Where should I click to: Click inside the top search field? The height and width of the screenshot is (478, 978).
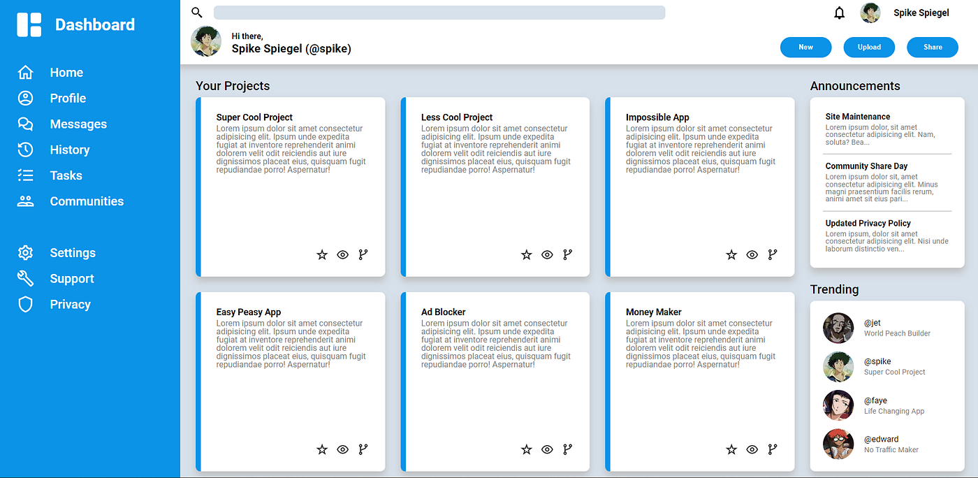440,12
